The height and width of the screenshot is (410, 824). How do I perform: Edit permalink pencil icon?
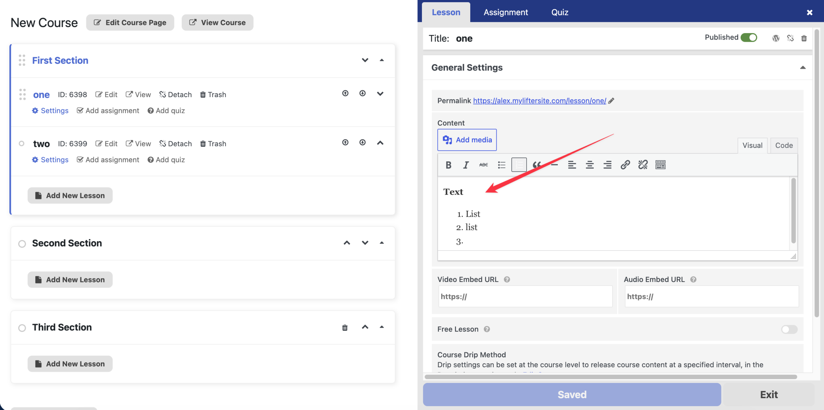[x=611, y=101]
